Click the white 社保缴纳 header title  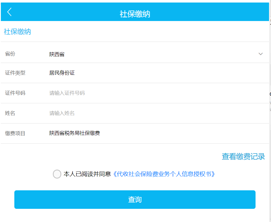[x=135, y=14]
